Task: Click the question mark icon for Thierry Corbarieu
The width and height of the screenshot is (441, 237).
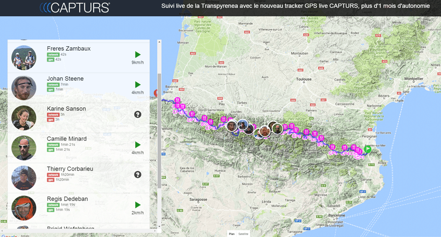Action: 138,174
